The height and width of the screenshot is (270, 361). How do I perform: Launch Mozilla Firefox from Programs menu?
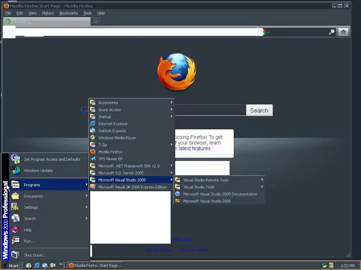pyautogui.click(x=131, y=152)
